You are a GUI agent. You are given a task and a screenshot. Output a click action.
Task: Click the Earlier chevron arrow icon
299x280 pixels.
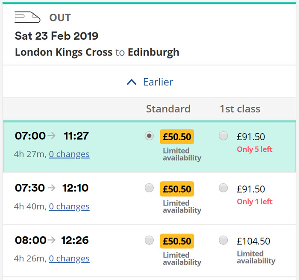132,82
